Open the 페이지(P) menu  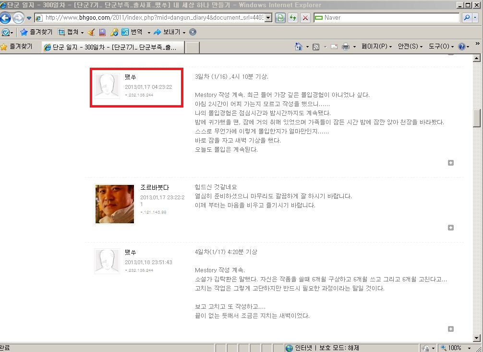coord(376,47)
